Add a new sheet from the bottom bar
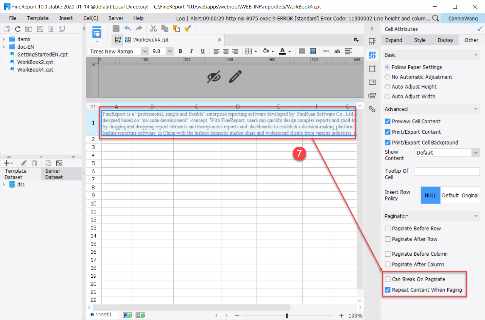Image resolution: width=485 pixels, height=320 pixels. [x=127, y=315]
